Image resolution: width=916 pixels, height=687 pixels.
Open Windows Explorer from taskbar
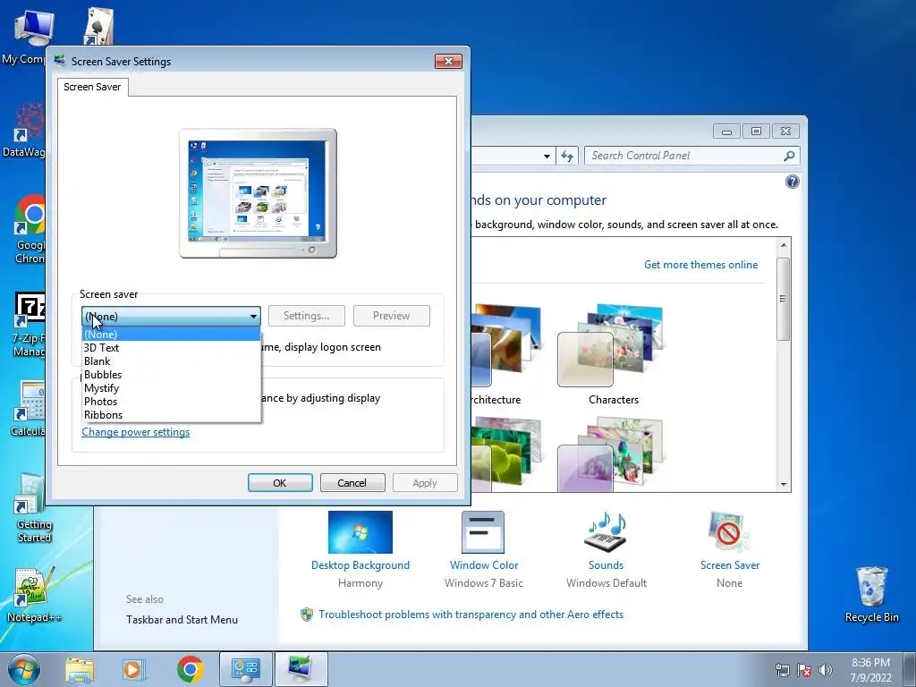point(80,669)
